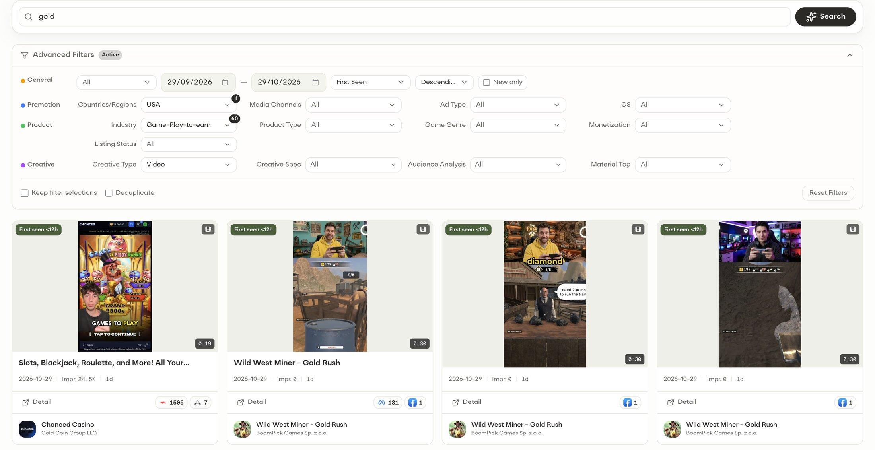Tick the Deduplicate checkbox
Image resolution: width=875 pixels, height=450 pixels.
(109, 193)
